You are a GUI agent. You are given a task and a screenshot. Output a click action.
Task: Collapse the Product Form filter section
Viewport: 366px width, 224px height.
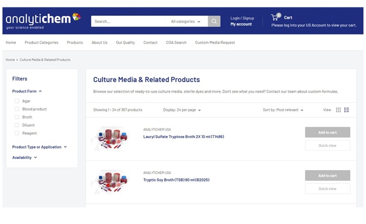coord(27,91)
